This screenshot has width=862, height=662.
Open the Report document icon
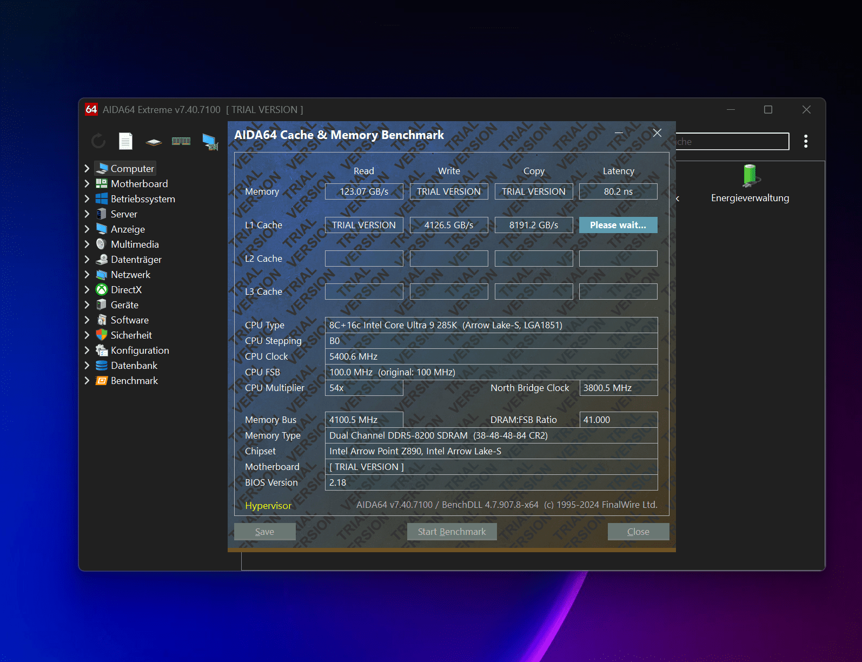[125, 141]
